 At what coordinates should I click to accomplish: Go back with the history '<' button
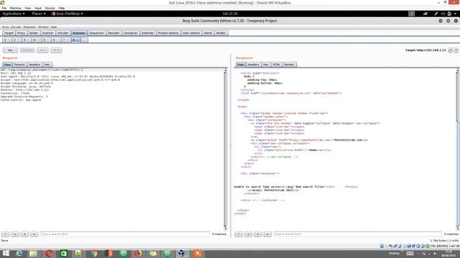tap(42, 50)
